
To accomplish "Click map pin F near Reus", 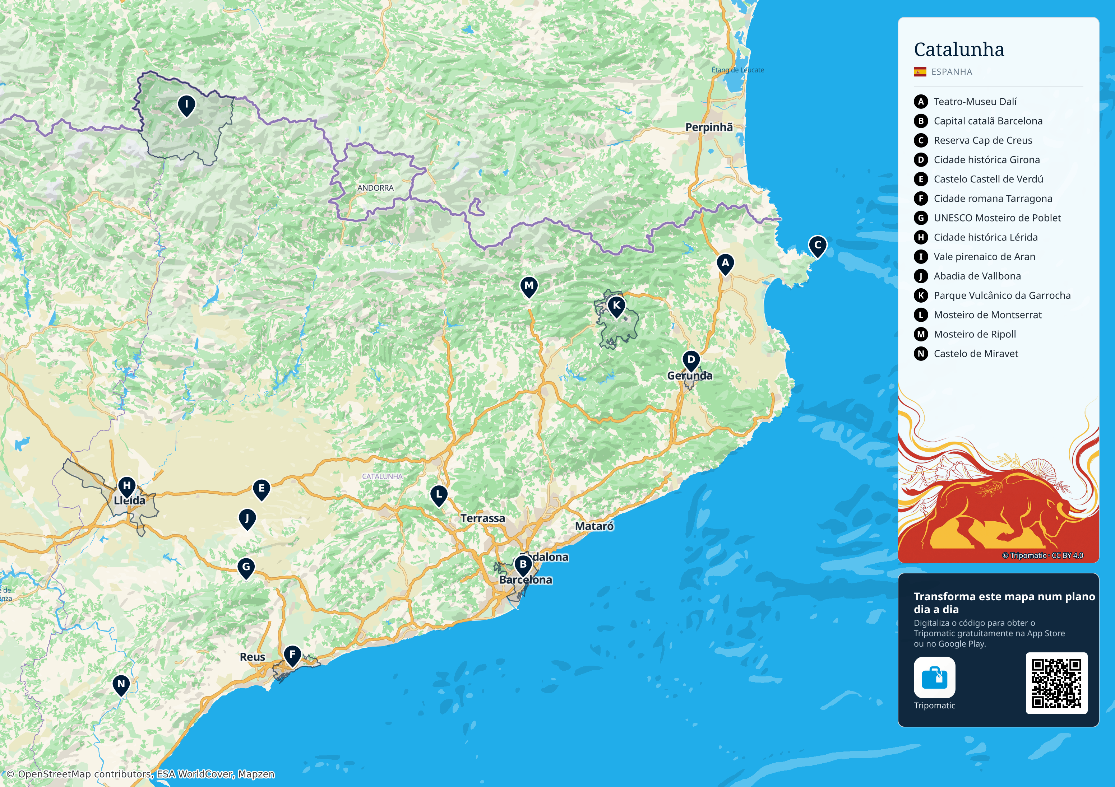I will tap(292, 656).
